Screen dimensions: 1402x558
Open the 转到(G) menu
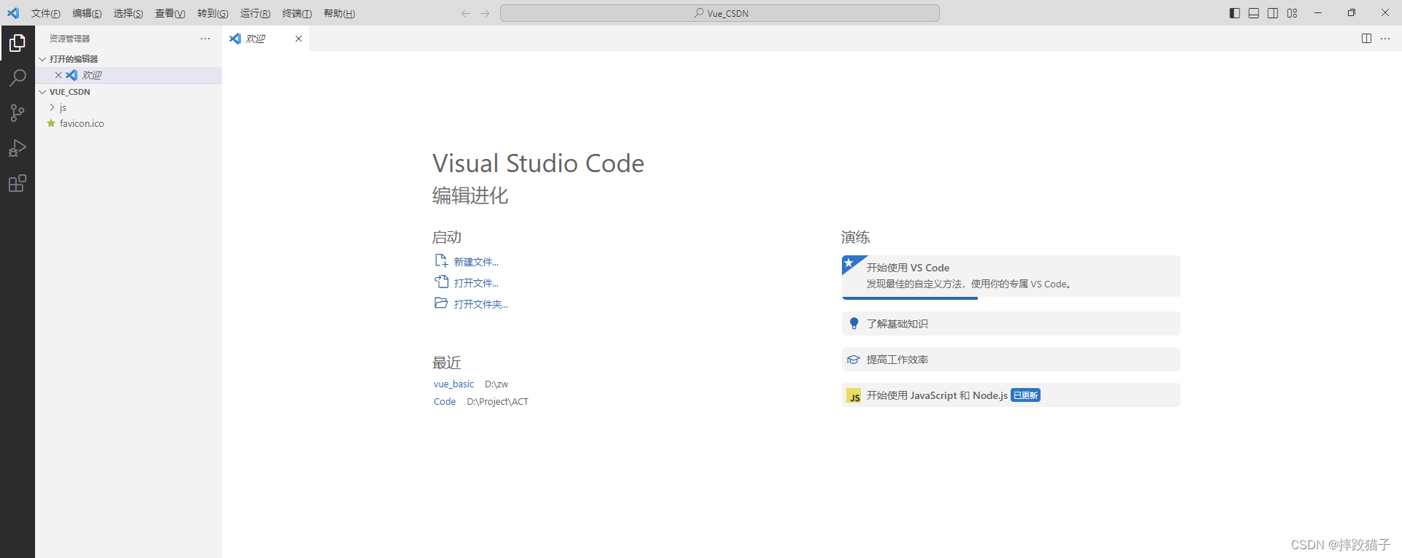[212, 13]
